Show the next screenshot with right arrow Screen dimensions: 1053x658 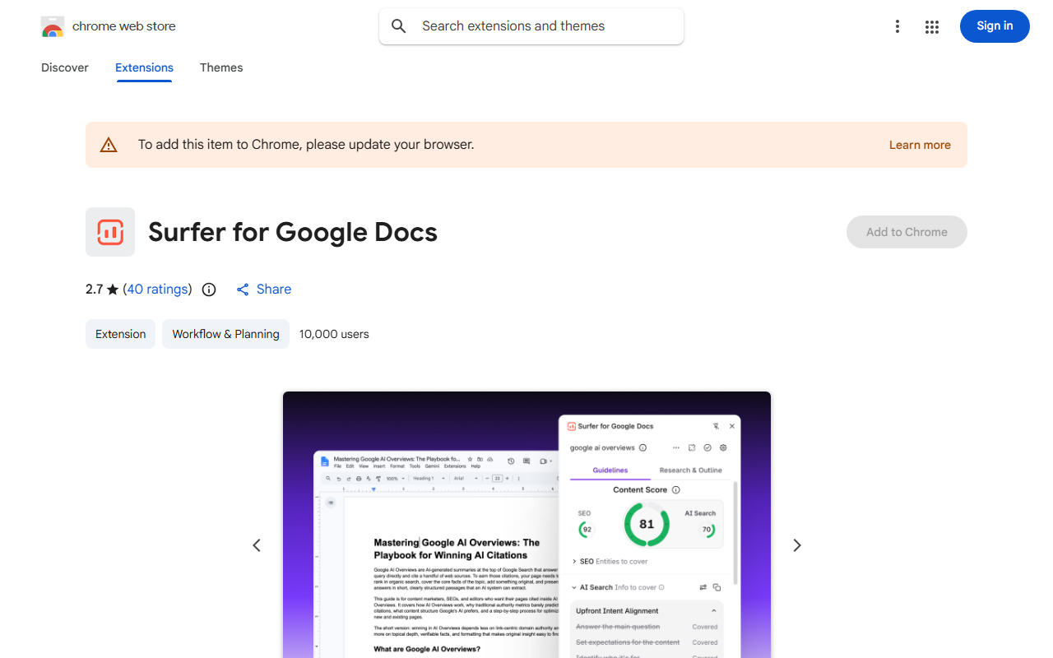click(x=796, y=545)
